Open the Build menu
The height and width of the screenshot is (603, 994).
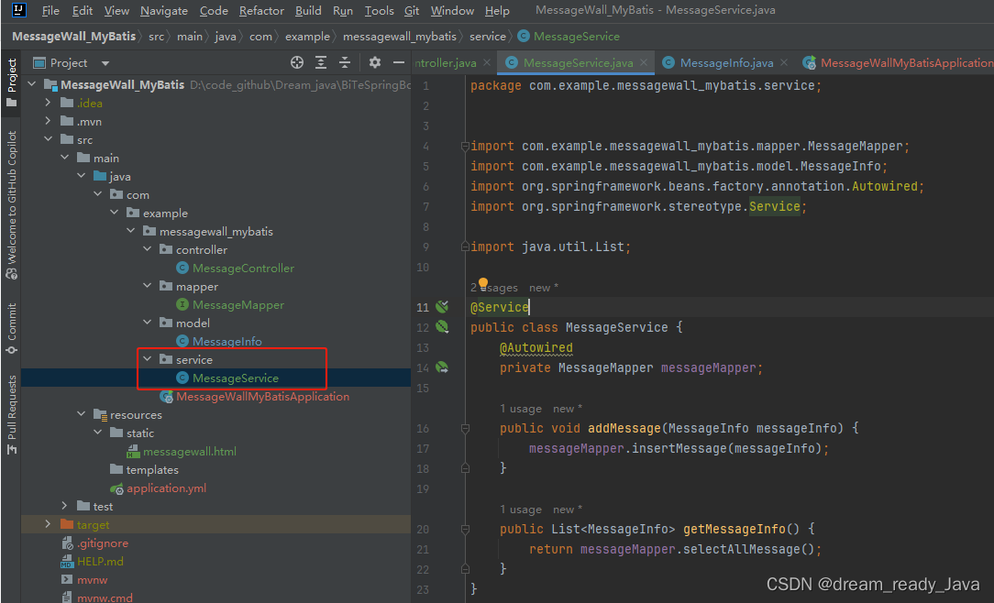[x=309, y=11]
